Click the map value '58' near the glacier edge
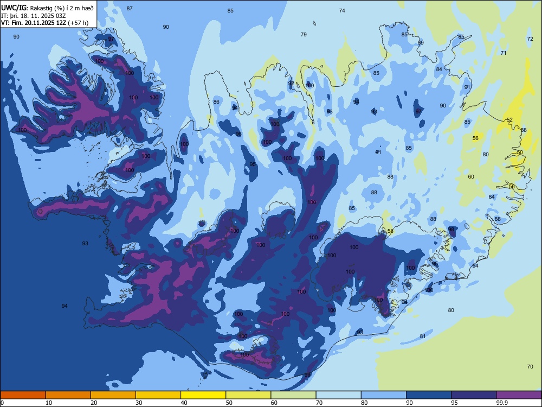 390,231
